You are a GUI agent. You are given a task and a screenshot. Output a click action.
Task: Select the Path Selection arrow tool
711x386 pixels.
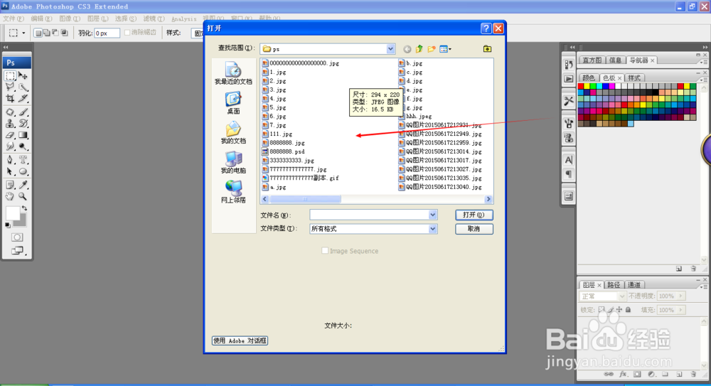click(10, 171)
